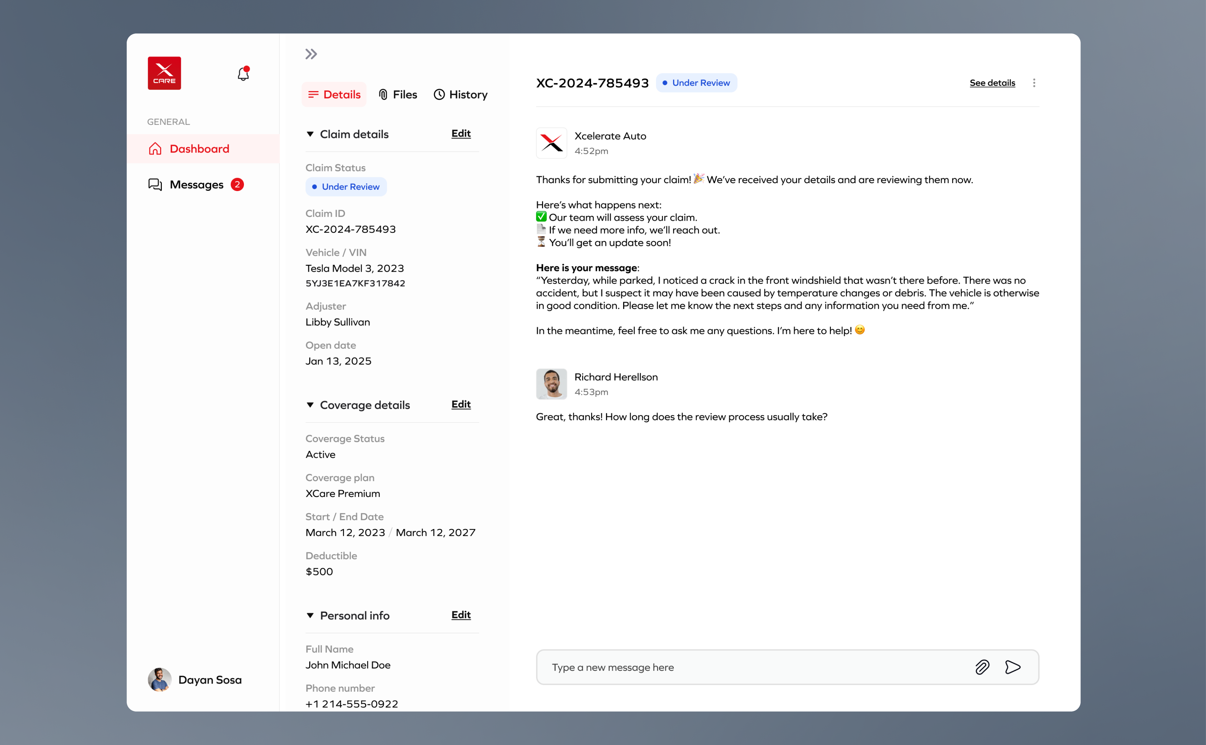Click the Claim ID value XC-2024-785493 in details
The width and height of the screenshot is (1206, 745).
(x=351, y=229)
